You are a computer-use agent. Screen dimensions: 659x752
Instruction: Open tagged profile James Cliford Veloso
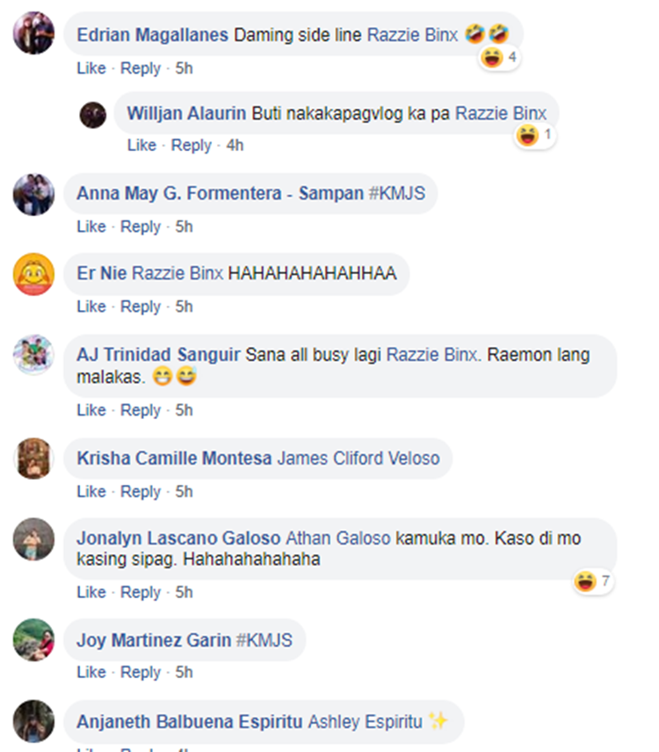pos(358,458)
